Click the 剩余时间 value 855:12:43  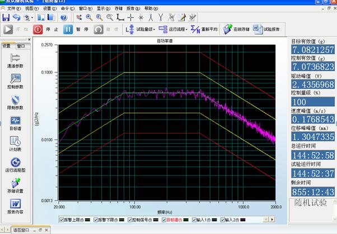coord(313,192)
